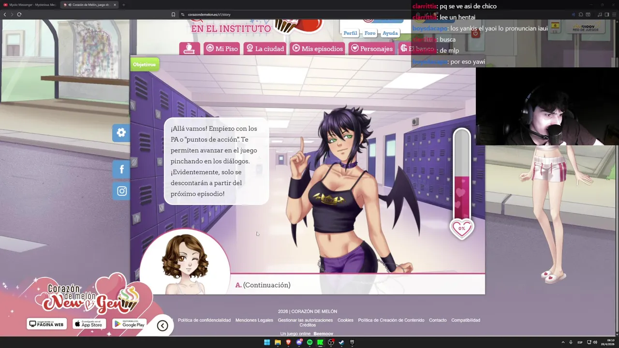Collapse the New Gen promo with round arrow
This screenshot has width=619, height=348.
[x=162, y=326]
